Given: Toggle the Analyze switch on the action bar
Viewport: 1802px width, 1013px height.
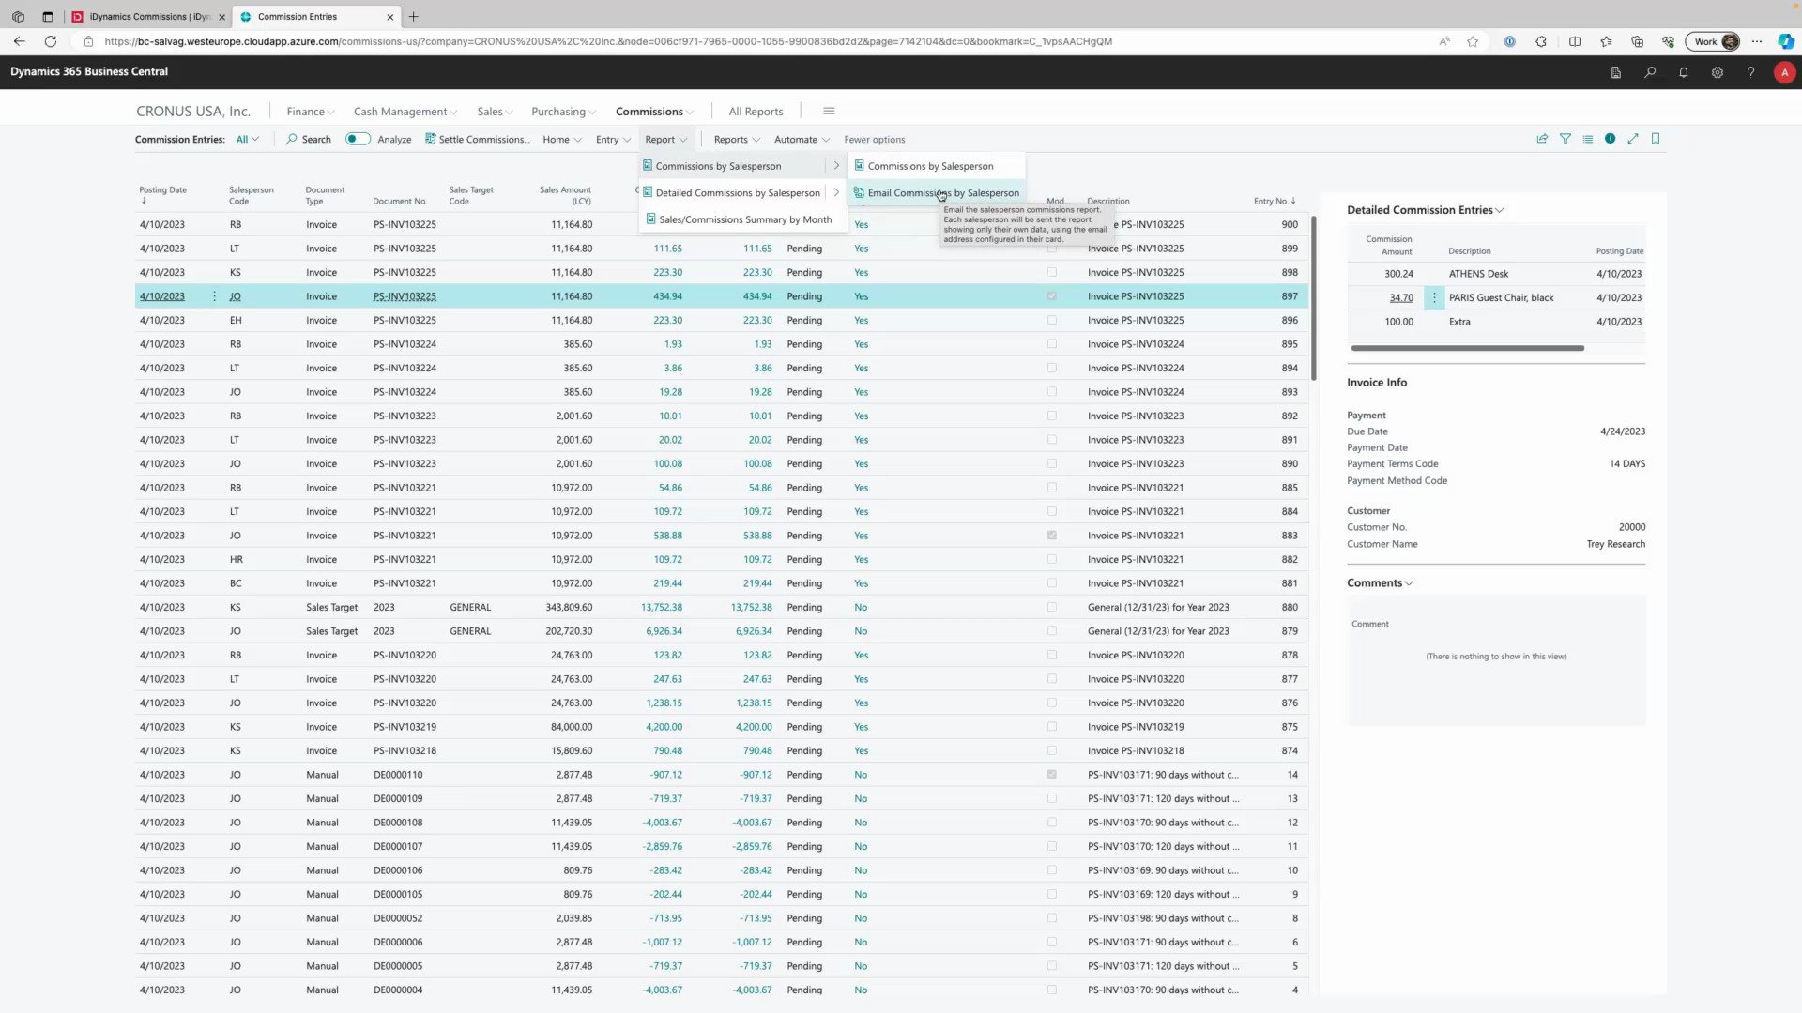Looking at the screenshot, I should click(358, 138).
